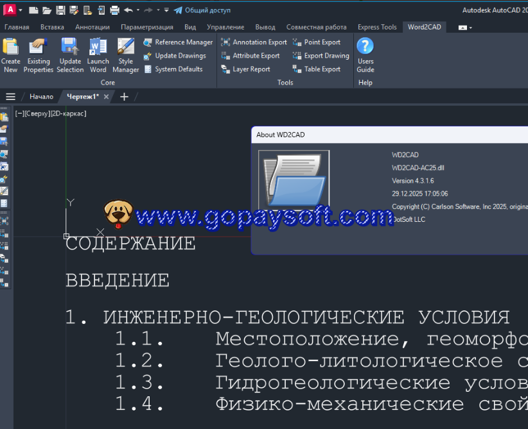Click the Update Selection icon

[x=70, y=55]
